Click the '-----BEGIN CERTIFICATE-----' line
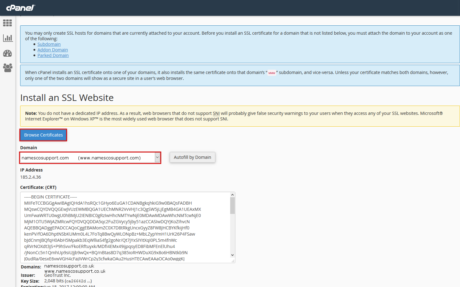This screenshot has height=287, width=460. (50, 197)
